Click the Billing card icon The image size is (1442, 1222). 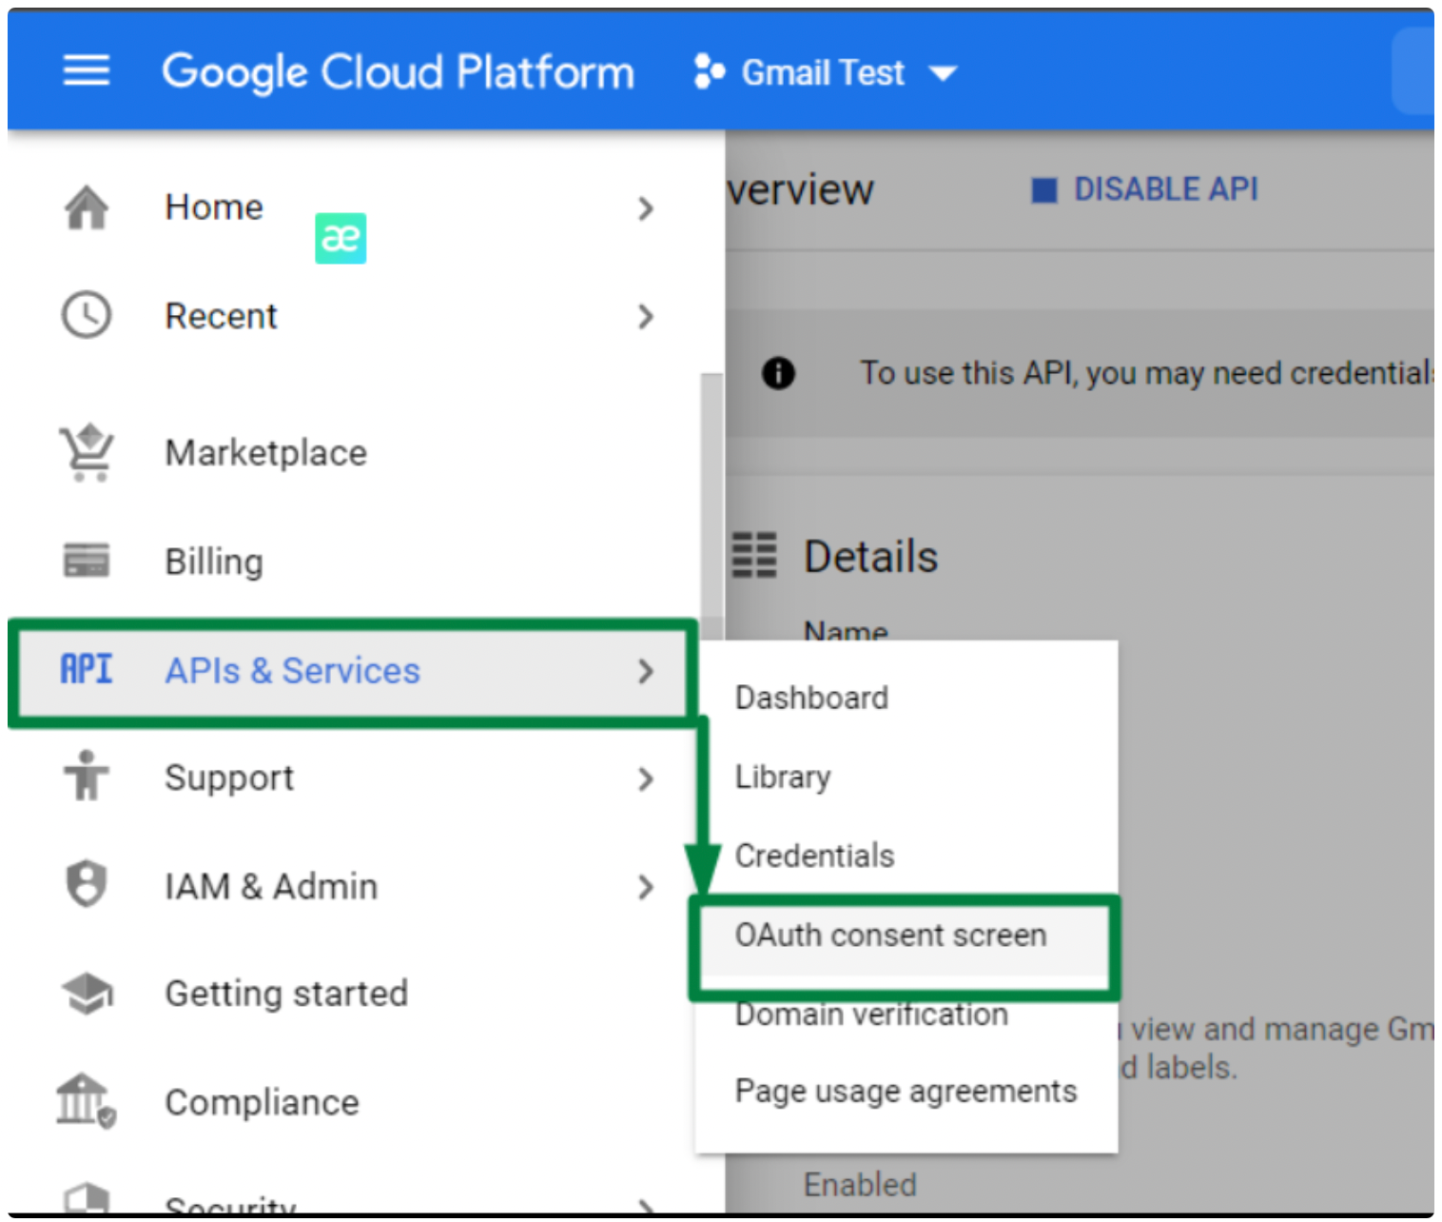click(87, 560)
